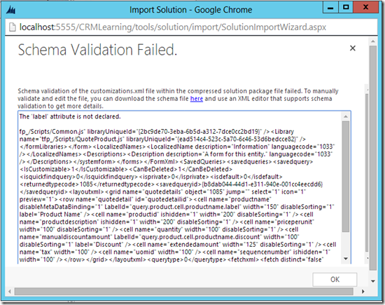
Task: Click the error text box up arrow
Action: 346,116
